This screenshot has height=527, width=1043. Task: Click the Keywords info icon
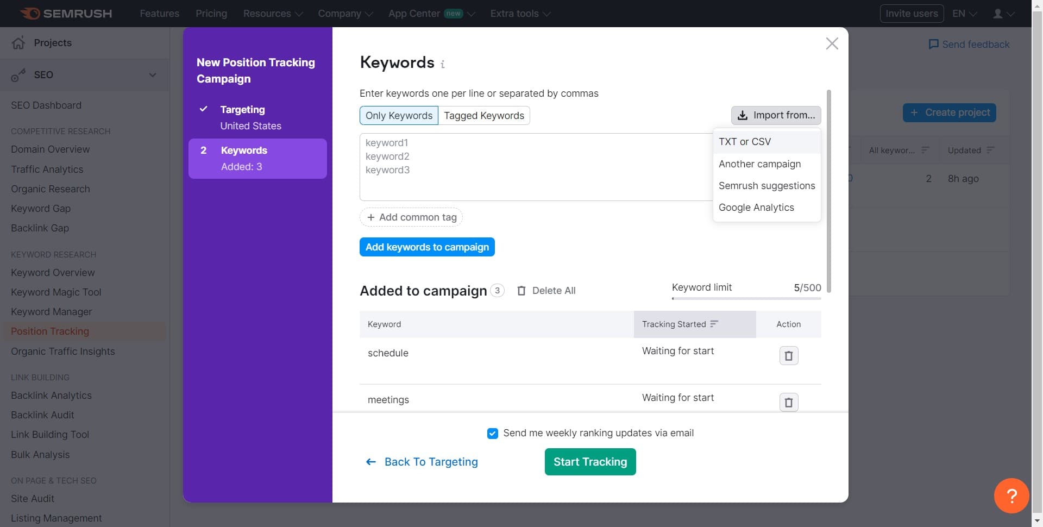pyautogui.click(x=443, y=64)
